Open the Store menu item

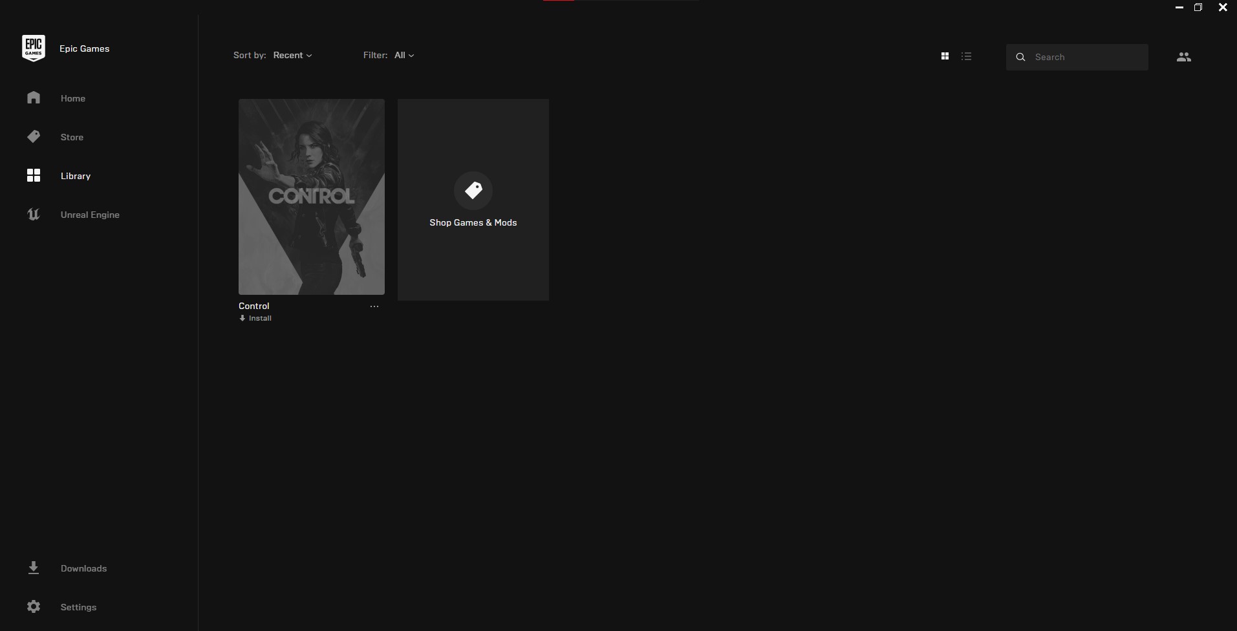(x=72, y=137)
